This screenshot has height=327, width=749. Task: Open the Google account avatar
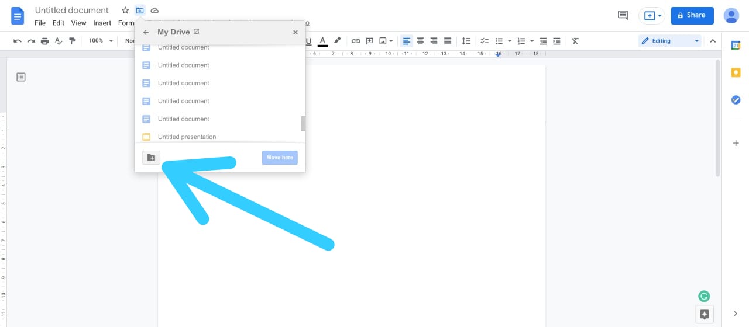point(731,15)
